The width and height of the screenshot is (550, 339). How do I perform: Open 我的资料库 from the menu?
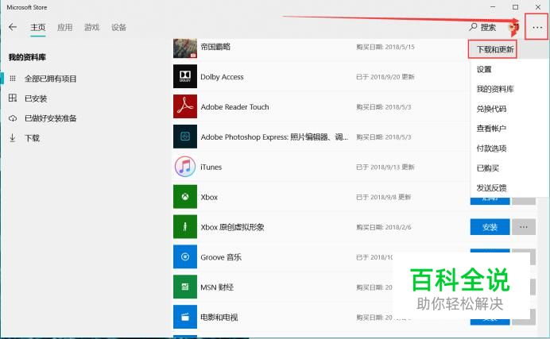point(495,89)
